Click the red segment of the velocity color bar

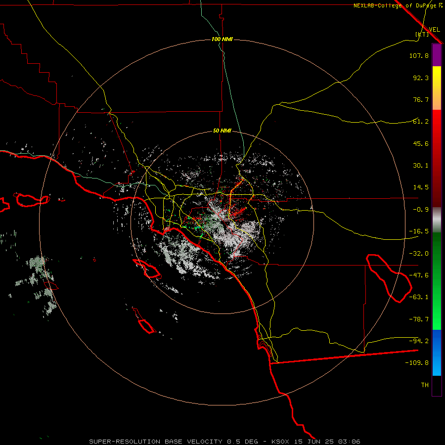tap(437, 158)
